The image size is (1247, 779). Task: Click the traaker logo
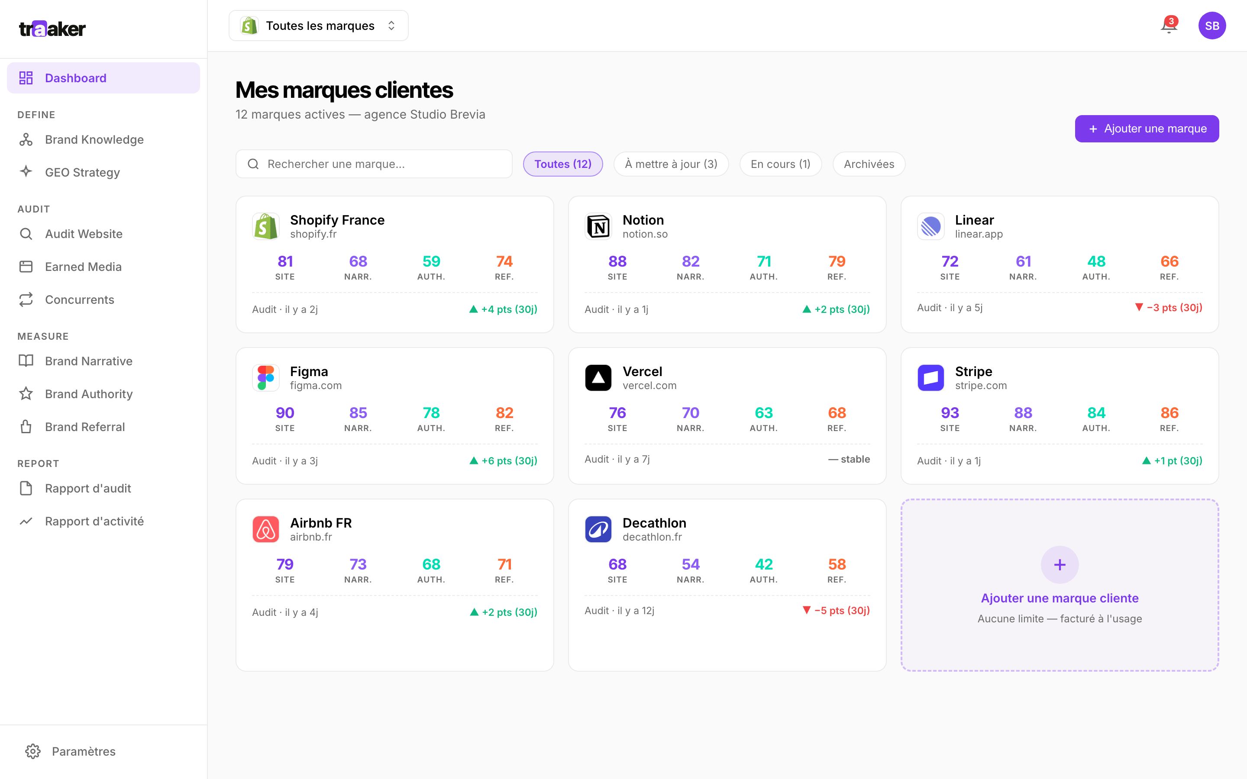[x=52, y=29]
